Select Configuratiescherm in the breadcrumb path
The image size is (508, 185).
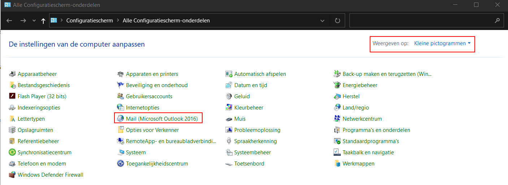coord(90,21)
